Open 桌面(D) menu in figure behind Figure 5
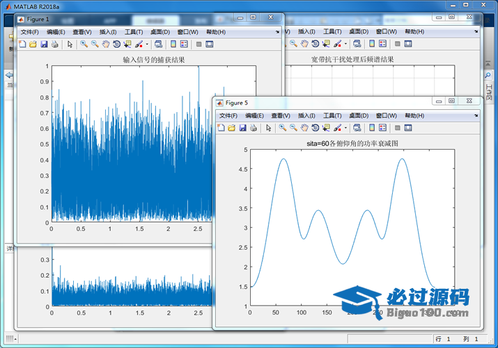The width and height of the screenshot is (498, 348). click(359, 32)
